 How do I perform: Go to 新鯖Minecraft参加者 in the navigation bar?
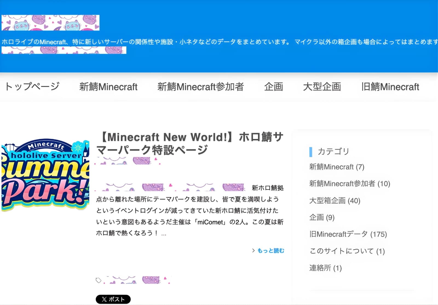pyautogui.click(x=200, y=87)
